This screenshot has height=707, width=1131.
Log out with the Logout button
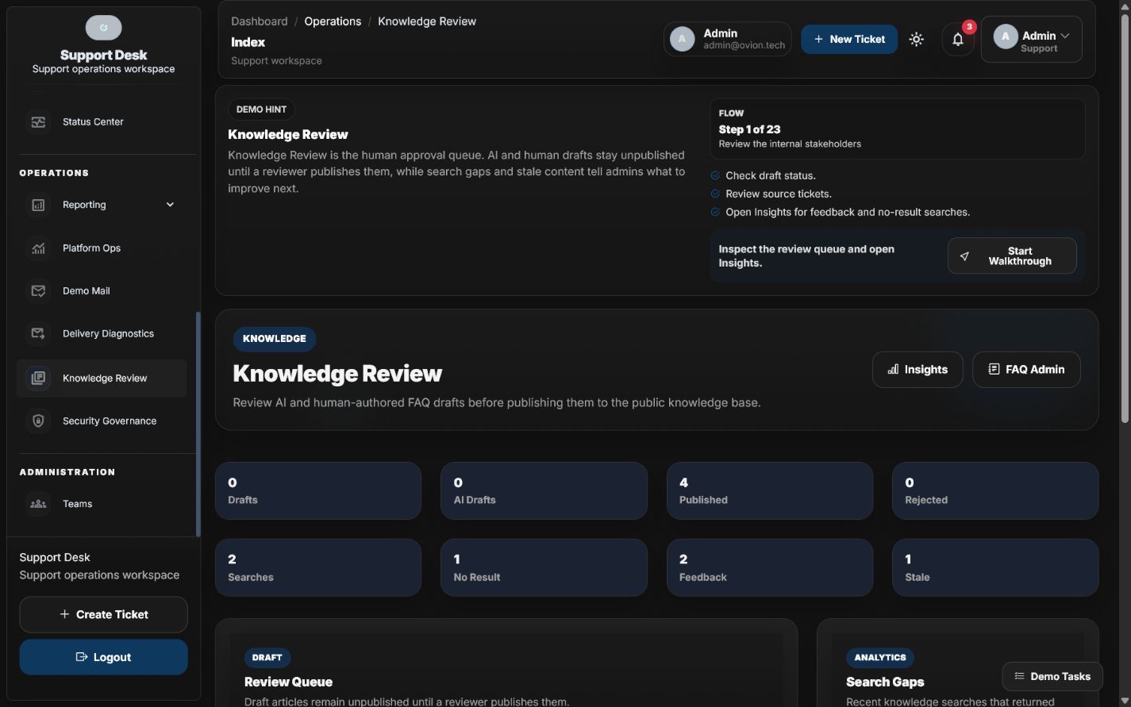pos(103,657)
